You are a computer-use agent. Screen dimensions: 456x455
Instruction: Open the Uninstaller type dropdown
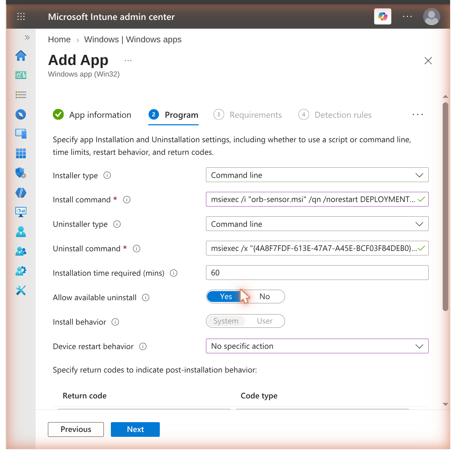[317, 224]
